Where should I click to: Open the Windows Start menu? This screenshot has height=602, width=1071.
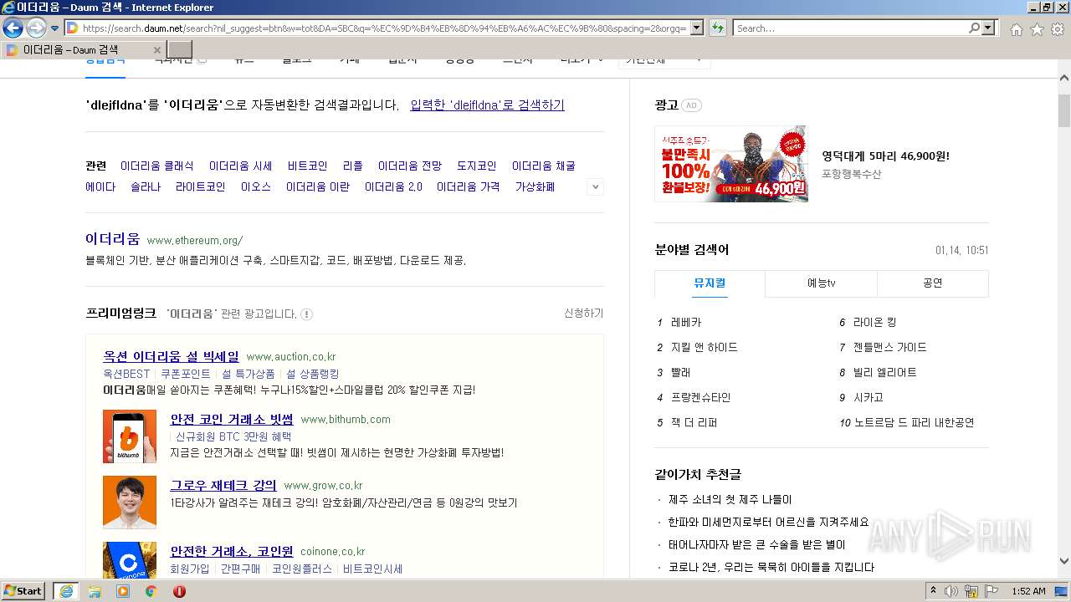tap(23, 591)
